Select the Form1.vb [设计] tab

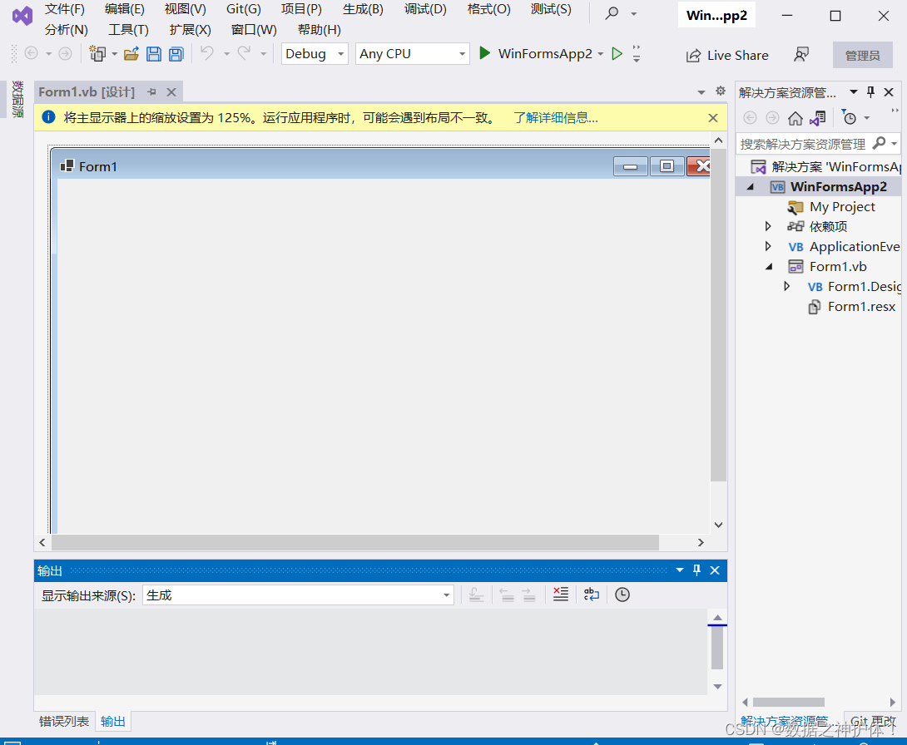[87, 92]
